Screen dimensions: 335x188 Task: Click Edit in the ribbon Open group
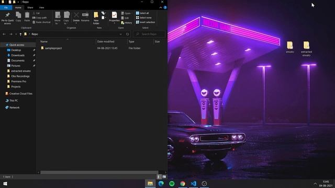pyautogui.click(x=125, y=18)
